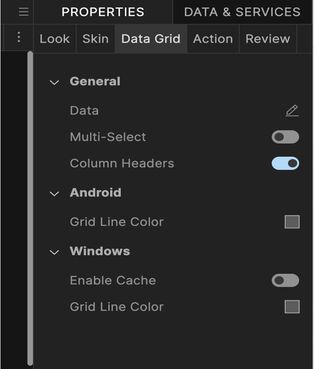Open the Skin tab
Viewport: 314px width, 369px height.
point(96,39)
